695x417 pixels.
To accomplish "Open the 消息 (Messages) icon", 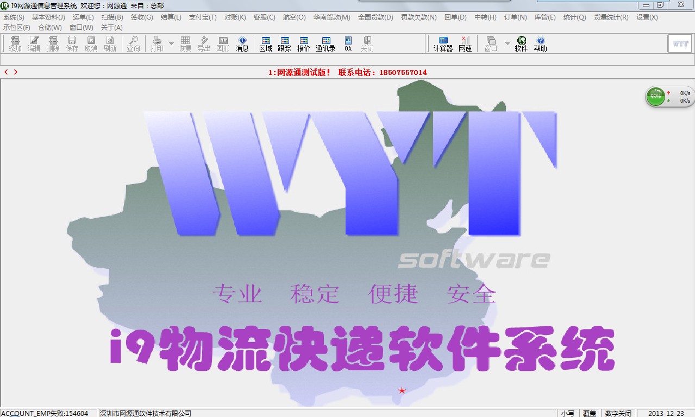I will pyautogui.click(x=242, y=44).
